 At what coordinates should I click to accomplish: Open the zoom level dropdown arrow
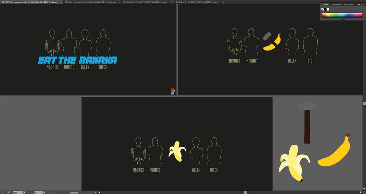pyautogui.click(x=24, y=192)
